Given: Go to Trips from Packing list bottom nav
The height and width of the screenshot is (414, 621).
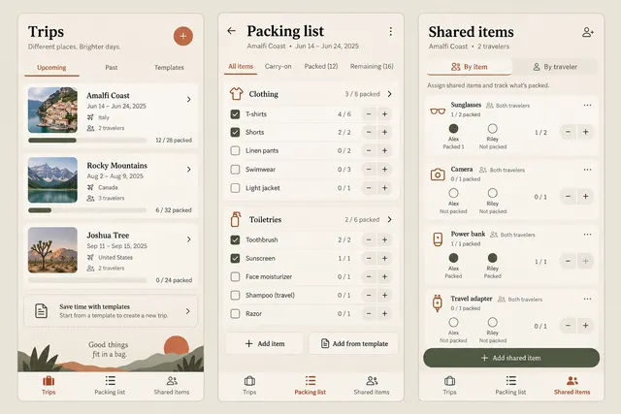Looking at the screenshot, I should point(249,386).
